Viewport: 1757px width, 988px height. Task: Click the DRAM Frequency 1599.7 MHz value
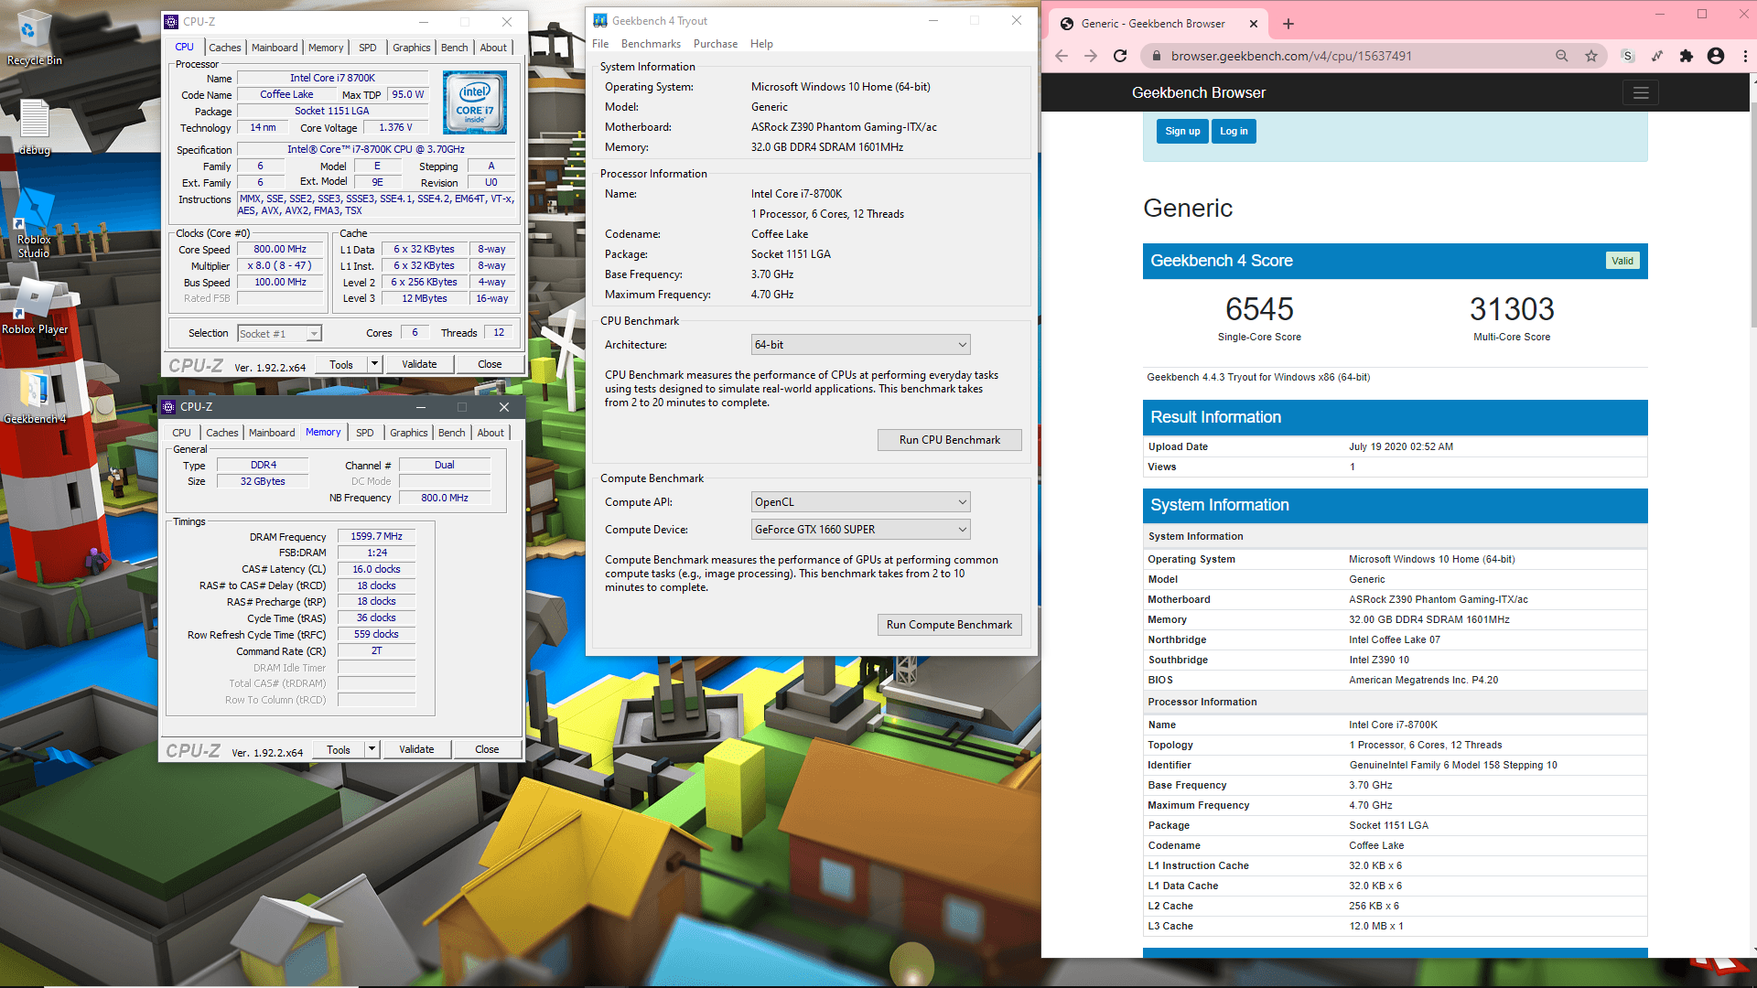[376, 537]
